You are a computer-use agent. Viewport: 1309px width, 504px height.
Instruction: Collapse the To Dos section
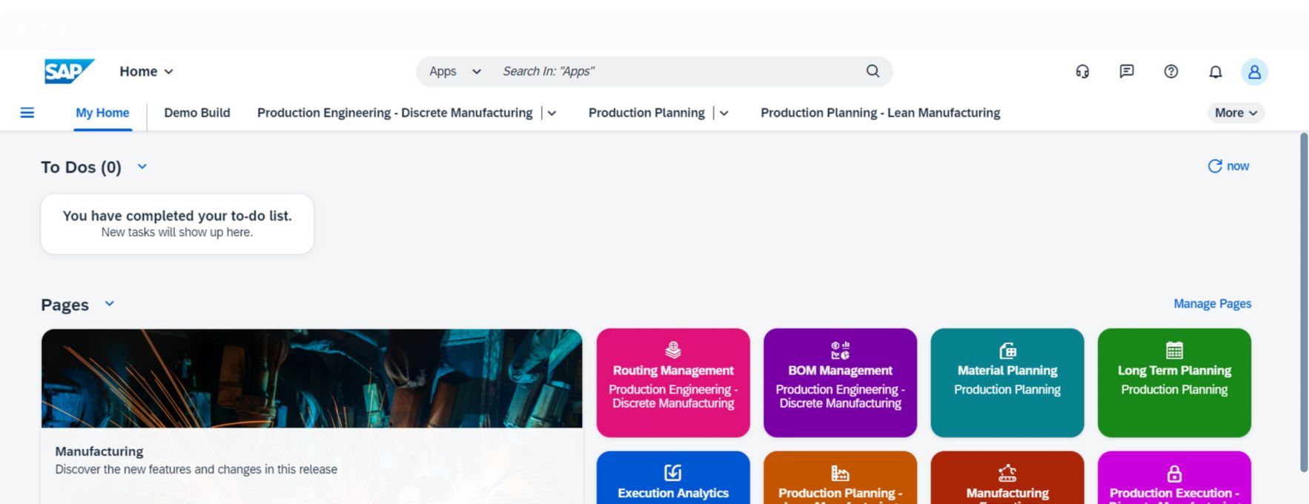(x=142, y=167)
